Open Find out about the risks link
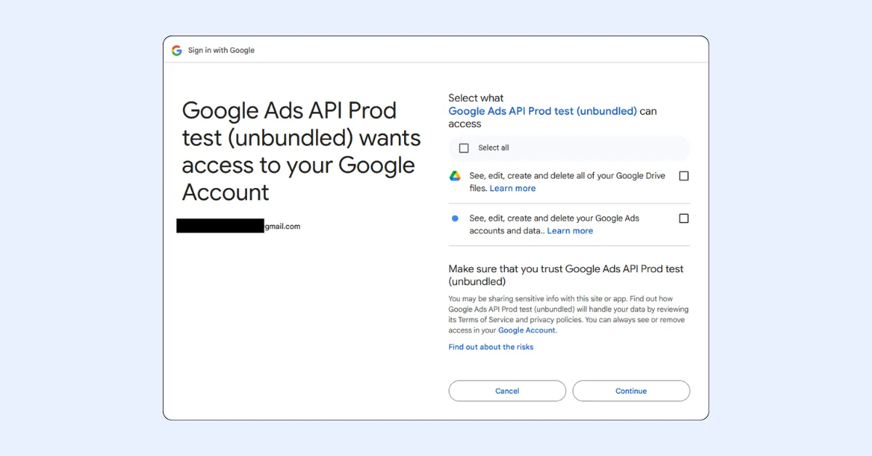This screenshot has width=872, height=456. click(491, 347)
